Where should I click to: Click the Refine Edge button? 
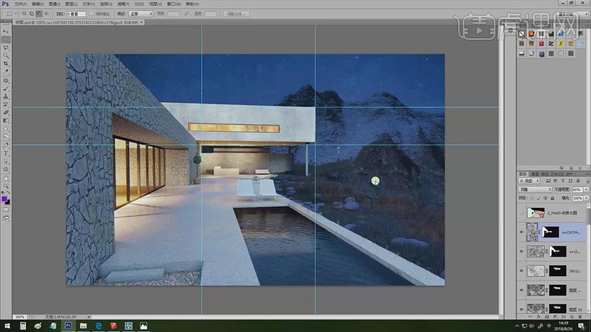click(x=235, y=13)
